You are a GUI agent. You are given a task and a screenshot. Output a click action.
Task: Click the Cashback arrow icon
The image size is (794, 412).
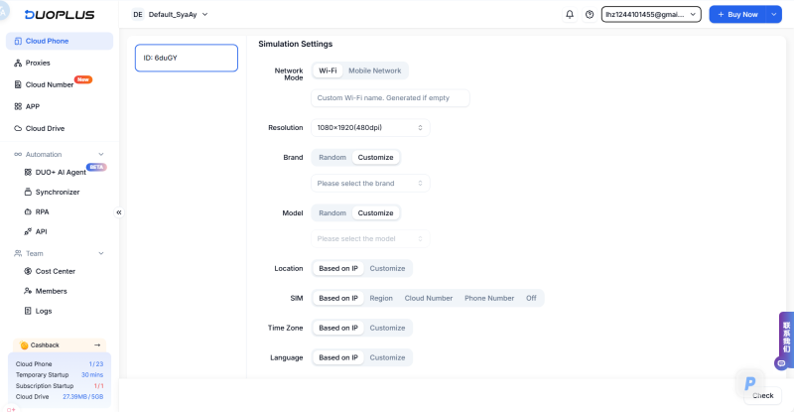(x=97, y=345)
